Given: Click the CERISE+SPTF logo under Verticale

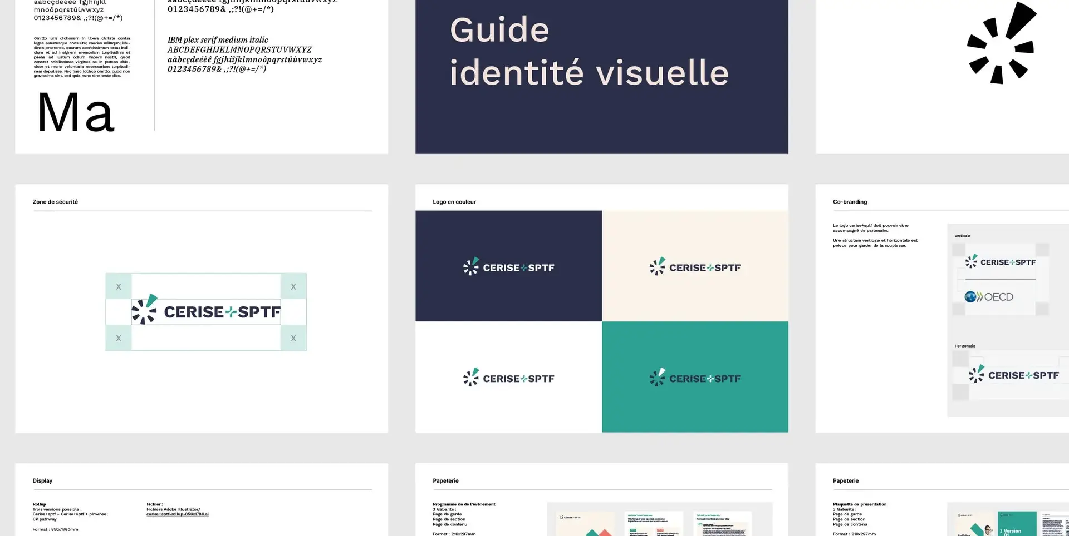Looking at the screenshot, I should [1001, 261].
